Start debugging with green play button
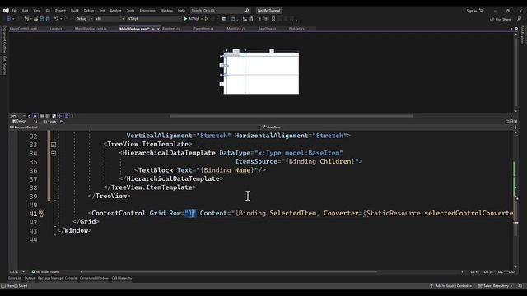The image size is (527, 296). 185,19
